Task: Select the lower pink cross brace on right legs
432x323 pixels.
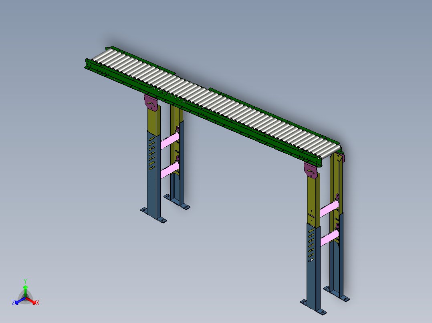Action: click(x=329, y=238)
